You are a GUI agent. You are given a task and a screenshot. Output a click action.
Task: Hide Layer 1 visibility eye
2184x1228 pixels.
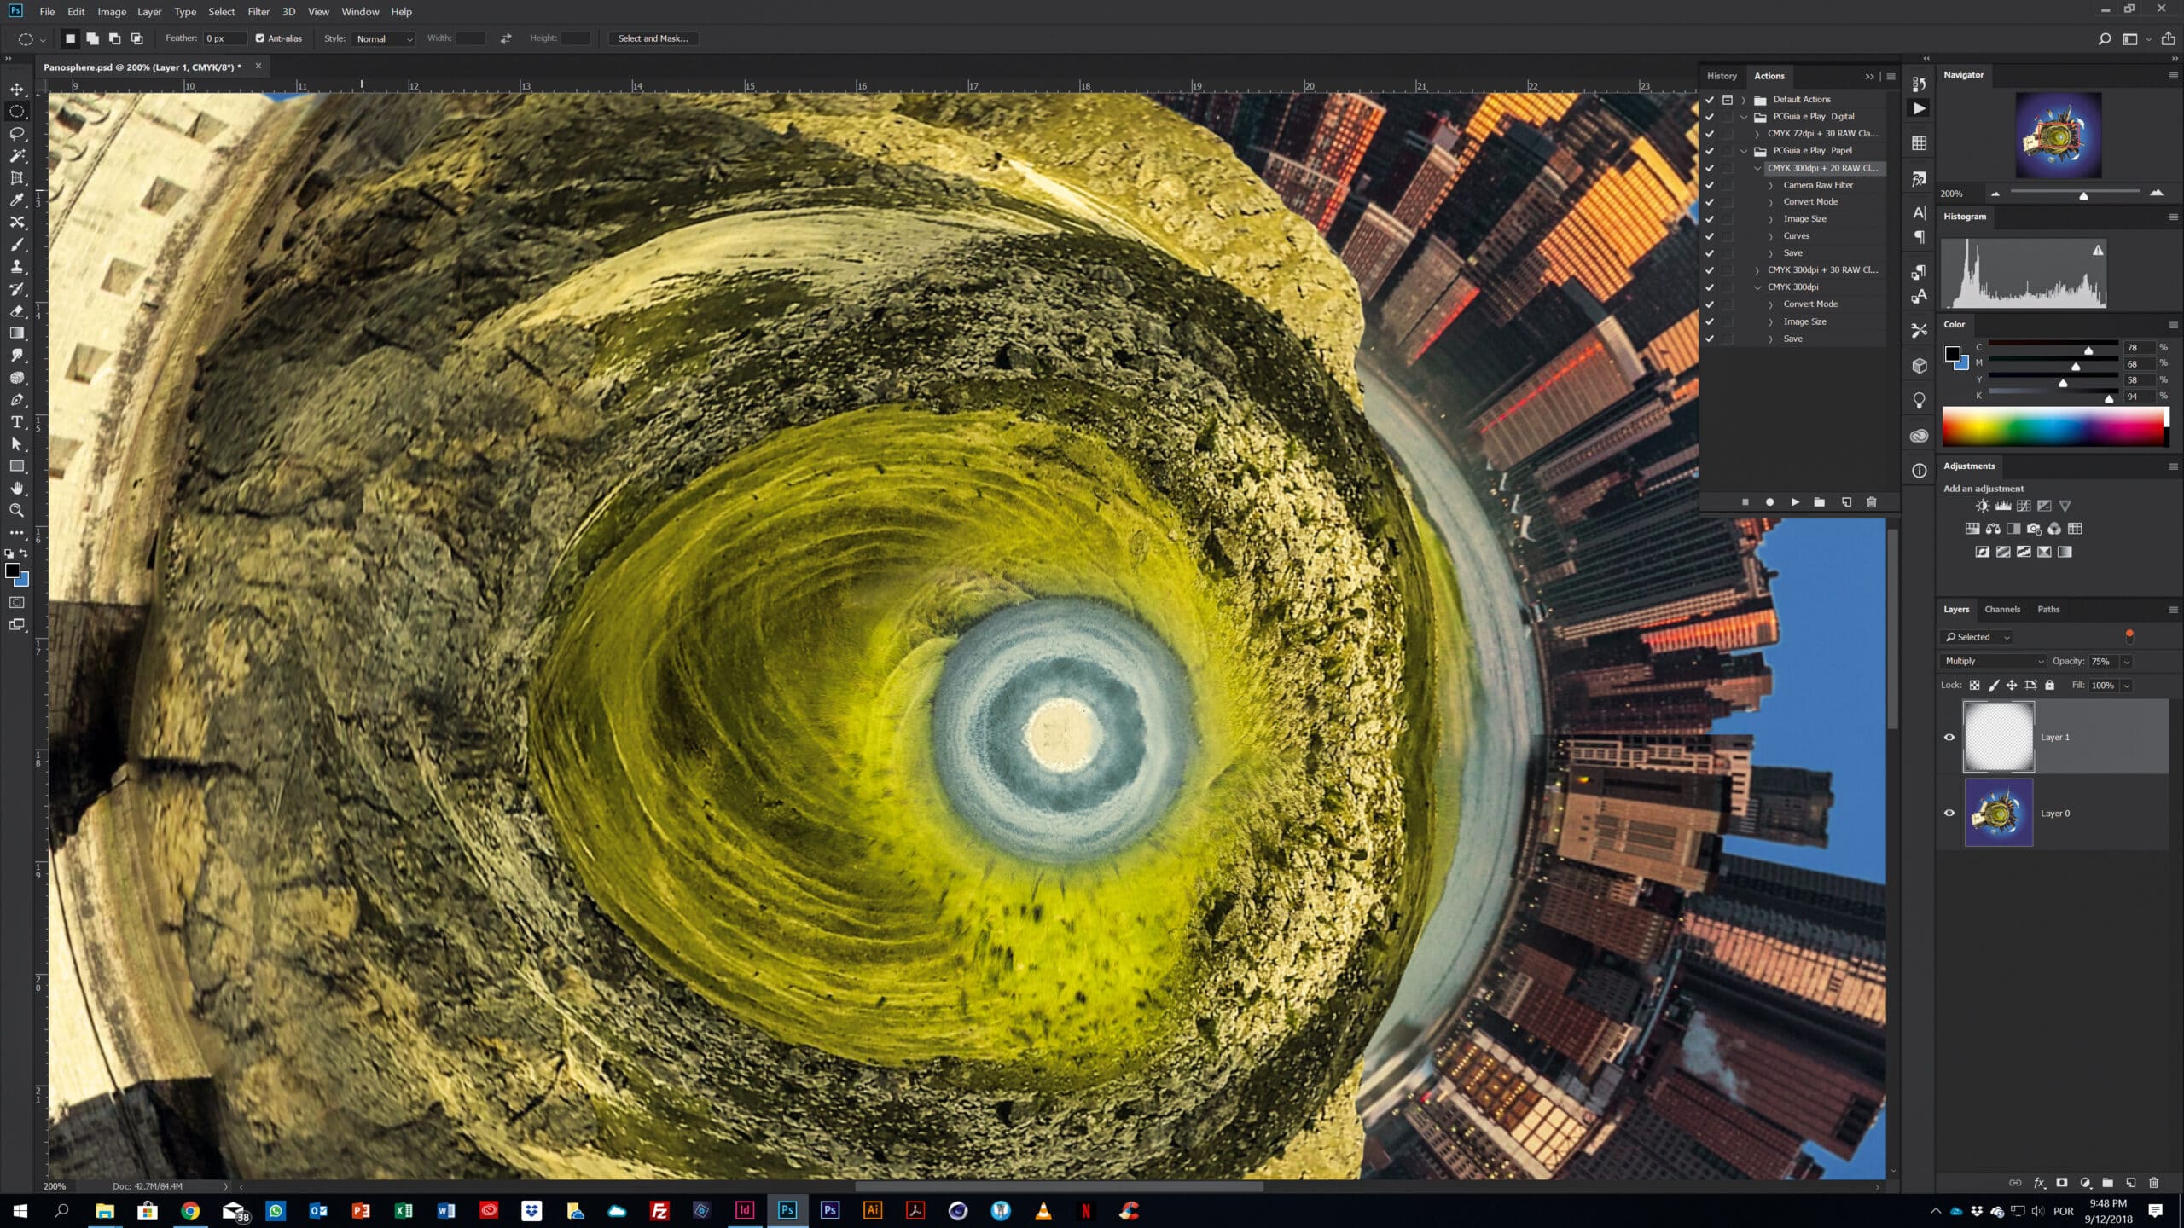click(1949, 738)
